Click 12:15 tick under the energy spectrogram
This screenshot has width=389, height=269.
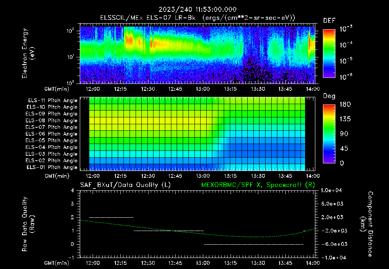(120, 89)
